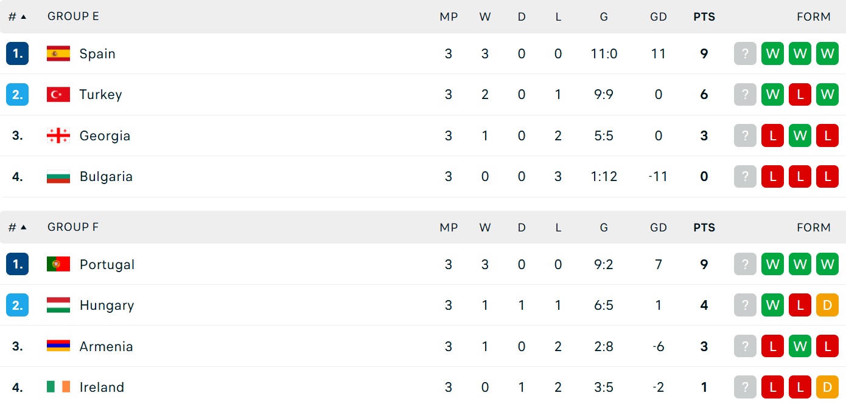Open Portugal team page link

107,264
